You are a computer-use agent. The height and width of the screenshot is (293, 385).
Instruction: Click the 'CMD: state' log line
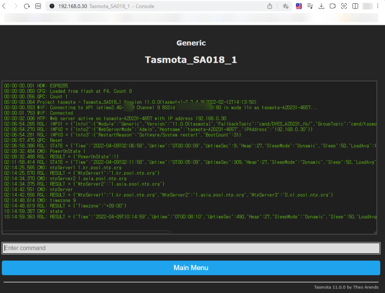click(x=33, y=211)
